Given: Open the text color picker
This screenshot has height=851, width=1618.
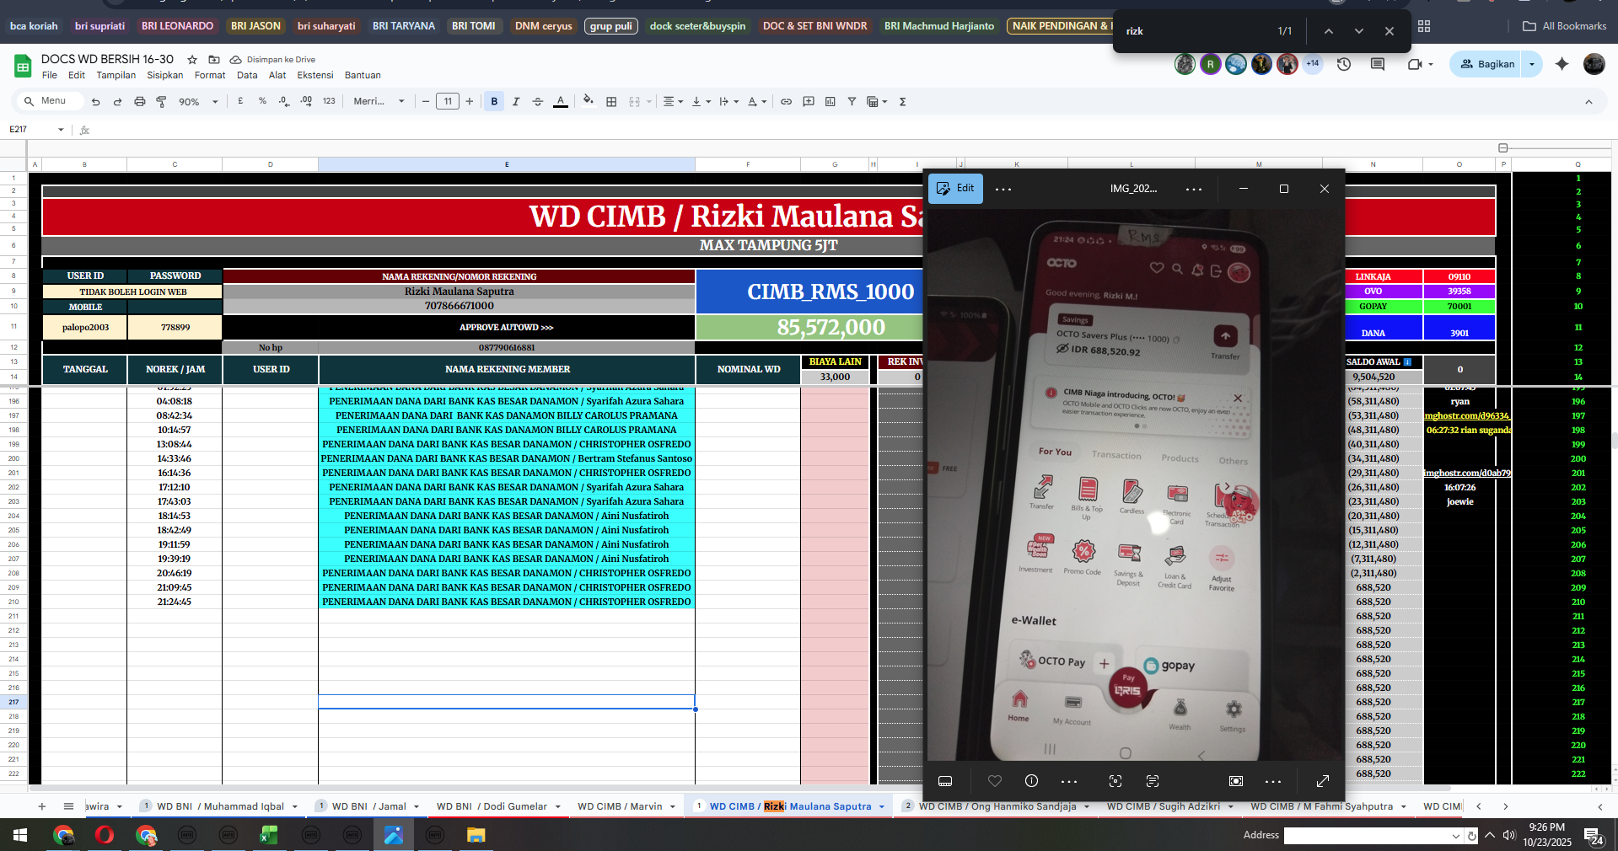Looking at the screenshot, I should pyautogui.click(x=561, y=101).
